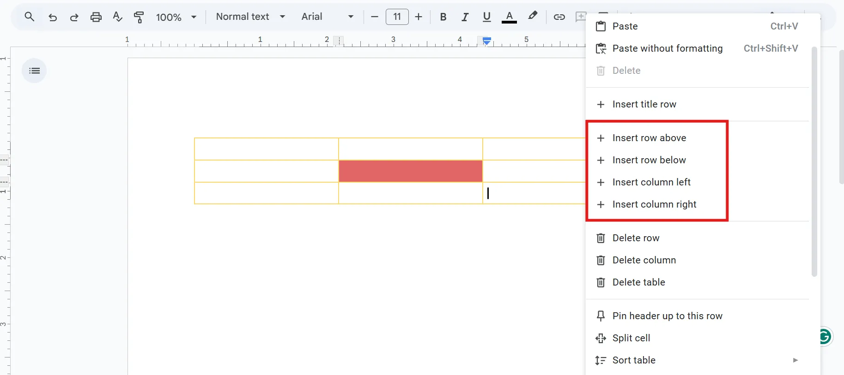Choose Paste without formatting
This screenshot has width=844, height=375.
[x=697, y=48]
